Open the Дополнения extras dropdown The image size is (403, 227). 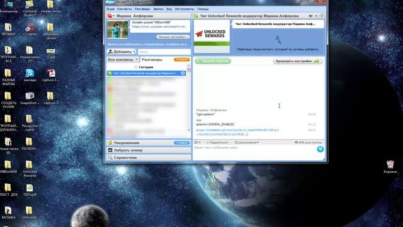click(247, 143)
